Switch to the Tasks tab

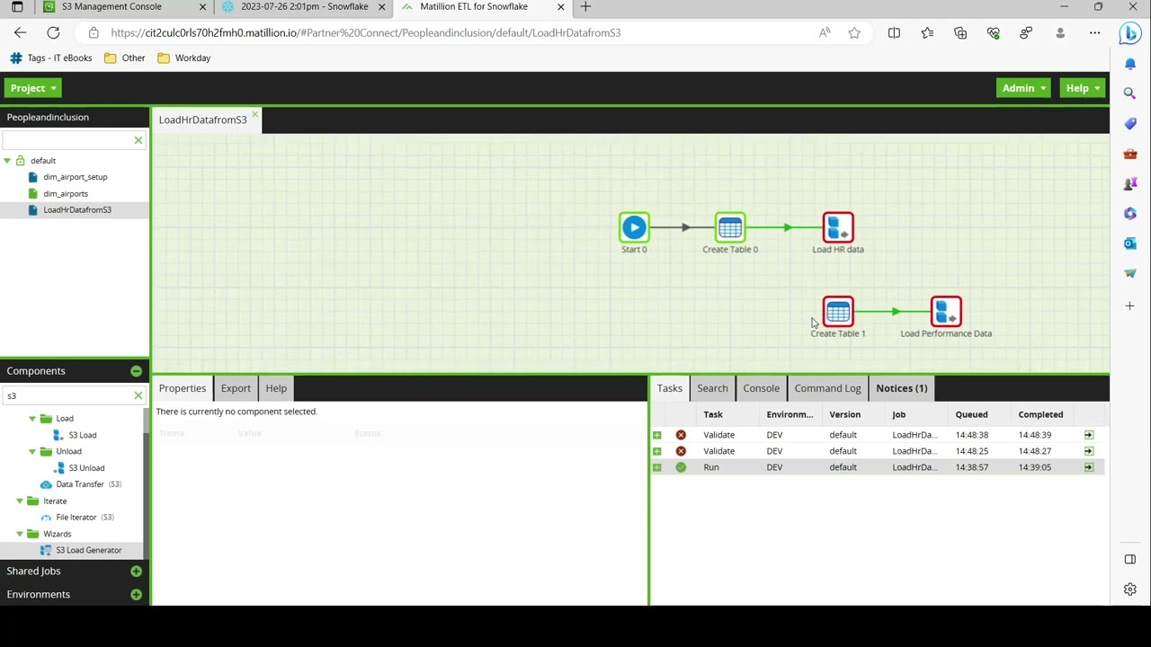(x=669, y=388)
